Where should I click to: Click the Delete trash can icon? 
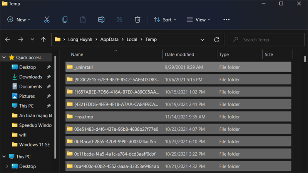coord(137,20)
